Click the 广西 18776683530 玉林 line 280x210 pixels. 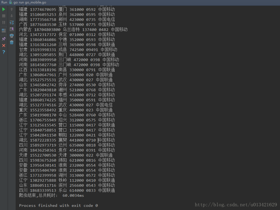click(x=67, y=24)
